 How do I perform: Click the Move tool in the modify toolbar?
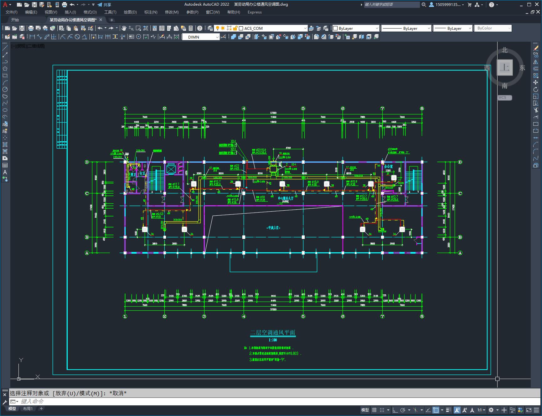(536, 83)
